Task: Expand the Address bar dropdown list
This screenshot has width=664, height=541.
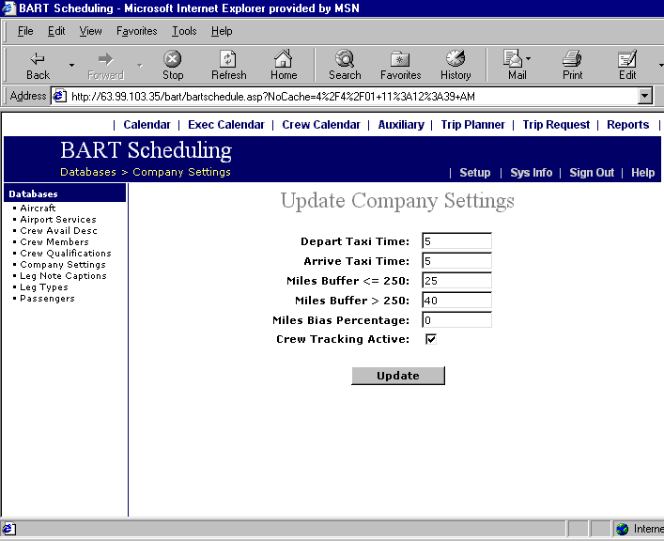Action: (x=644, y=96)
